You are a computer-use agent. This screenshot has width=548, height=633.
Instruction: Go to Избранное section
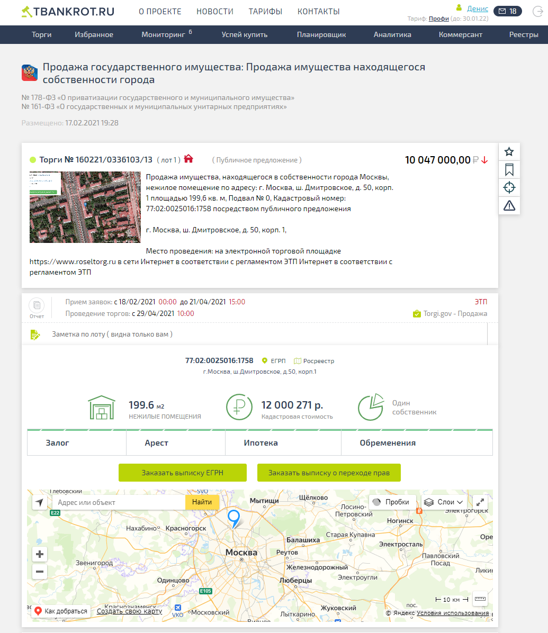tap(94, 35)
